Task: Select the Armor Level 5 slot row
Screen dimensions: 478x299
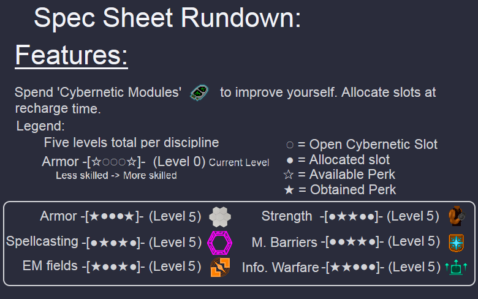Action: click(x=120, y=216)
